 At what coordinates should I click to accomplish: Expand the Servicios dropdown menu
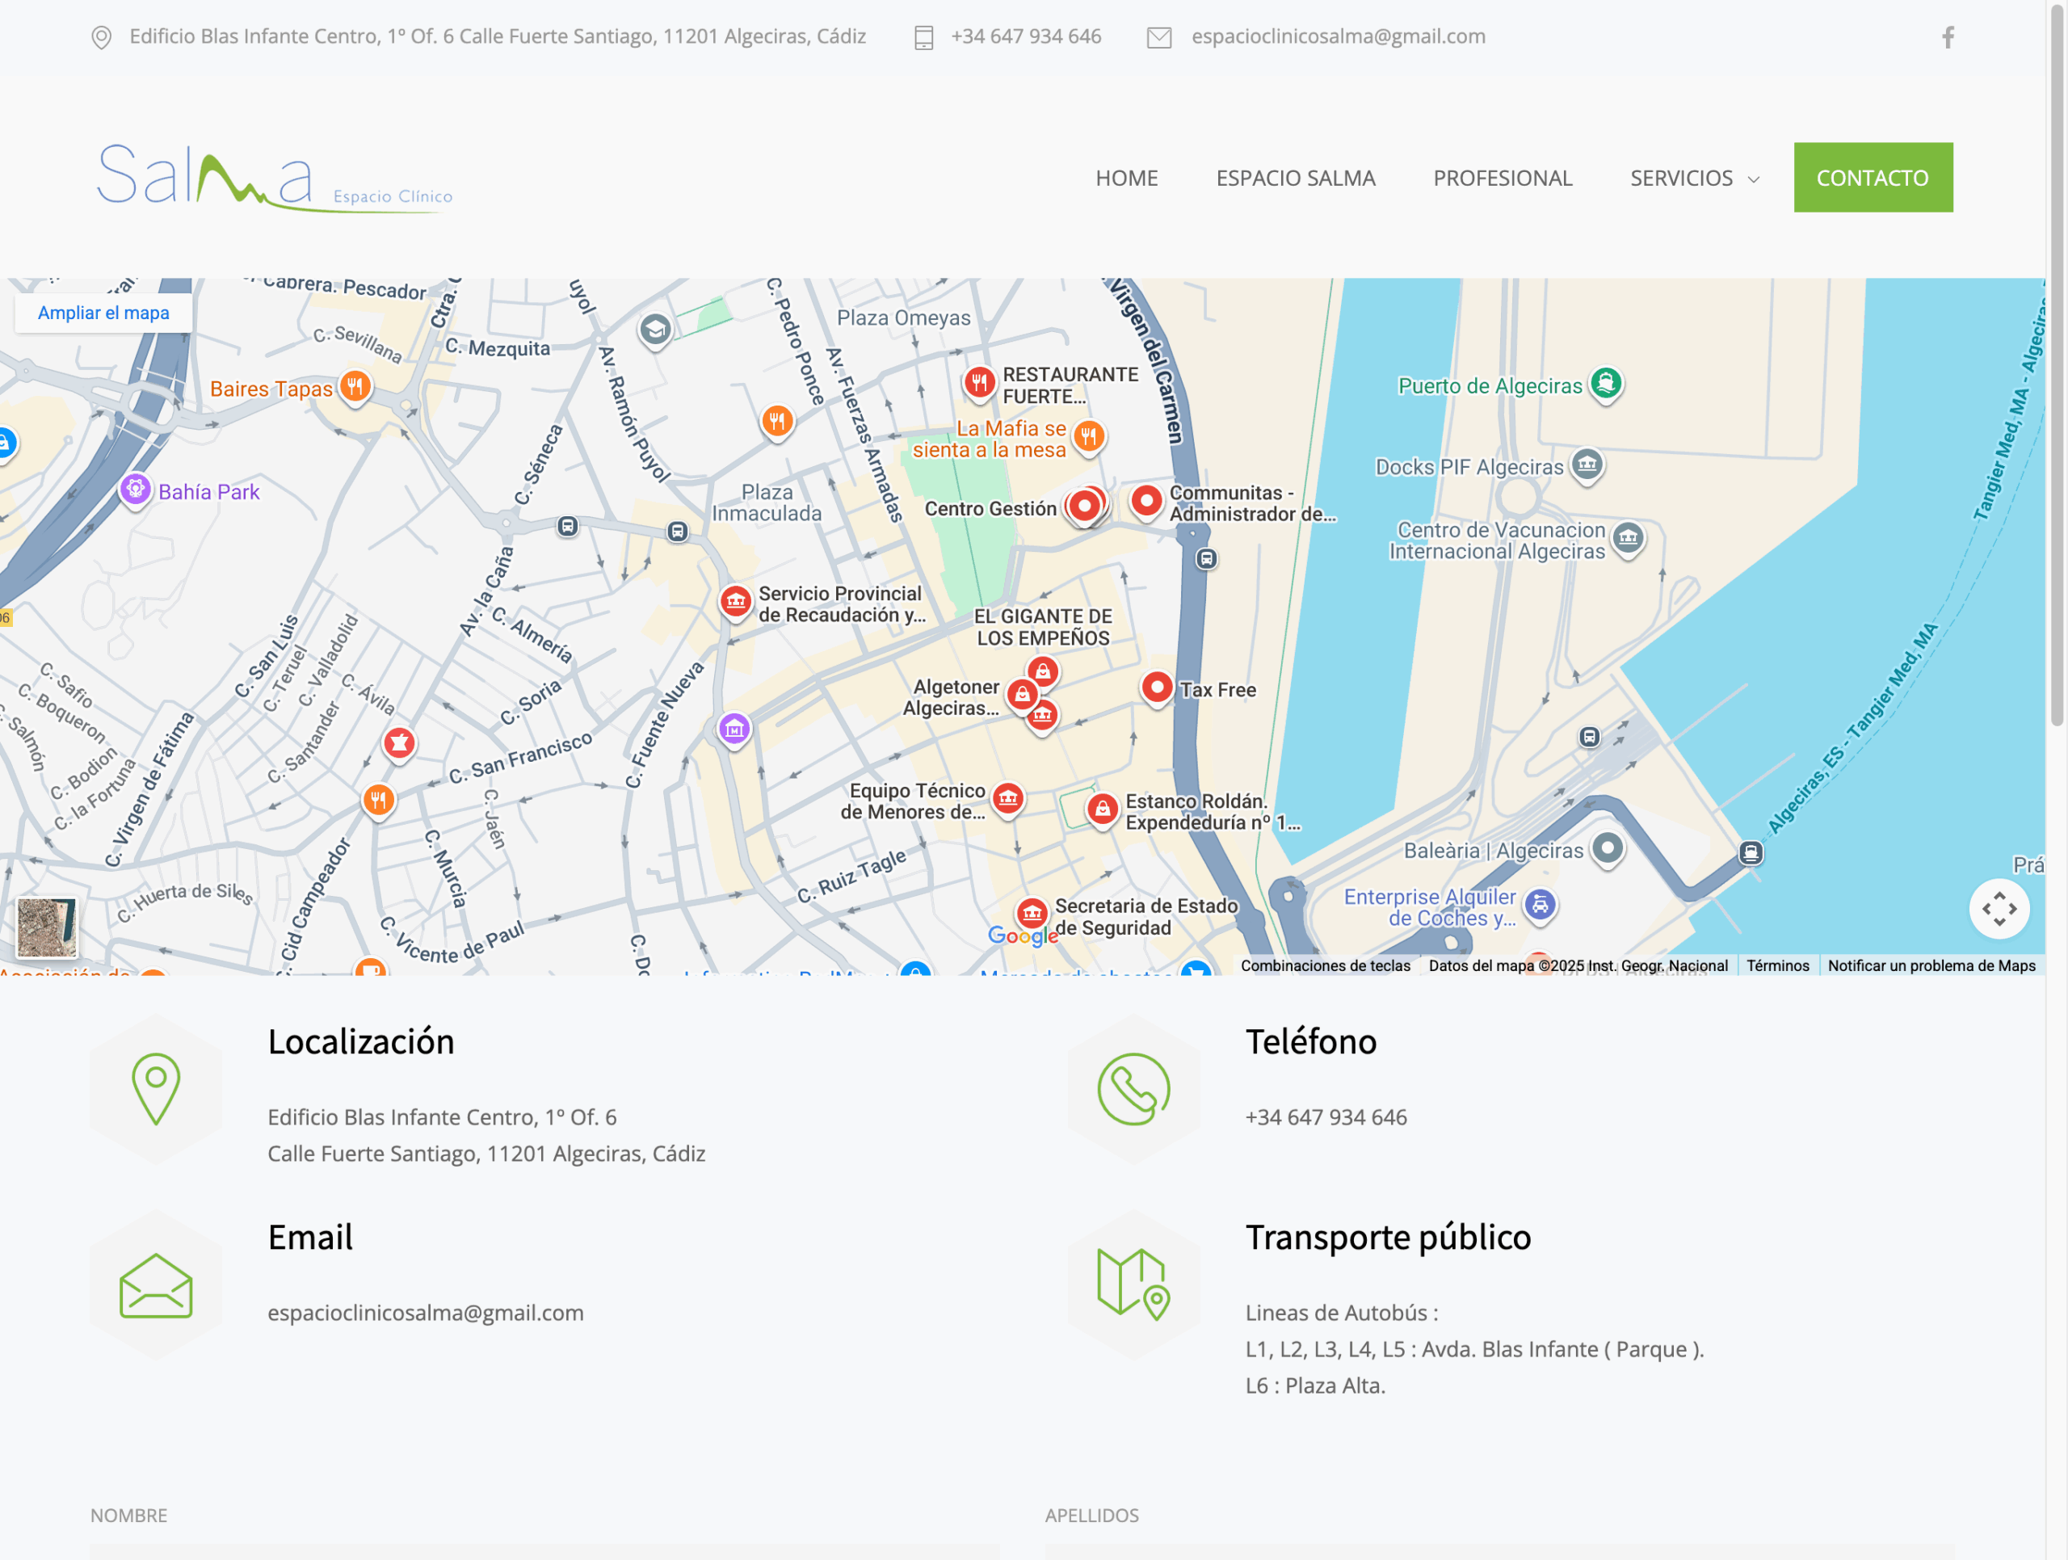pyautogui.click(x=1694, y=178)
